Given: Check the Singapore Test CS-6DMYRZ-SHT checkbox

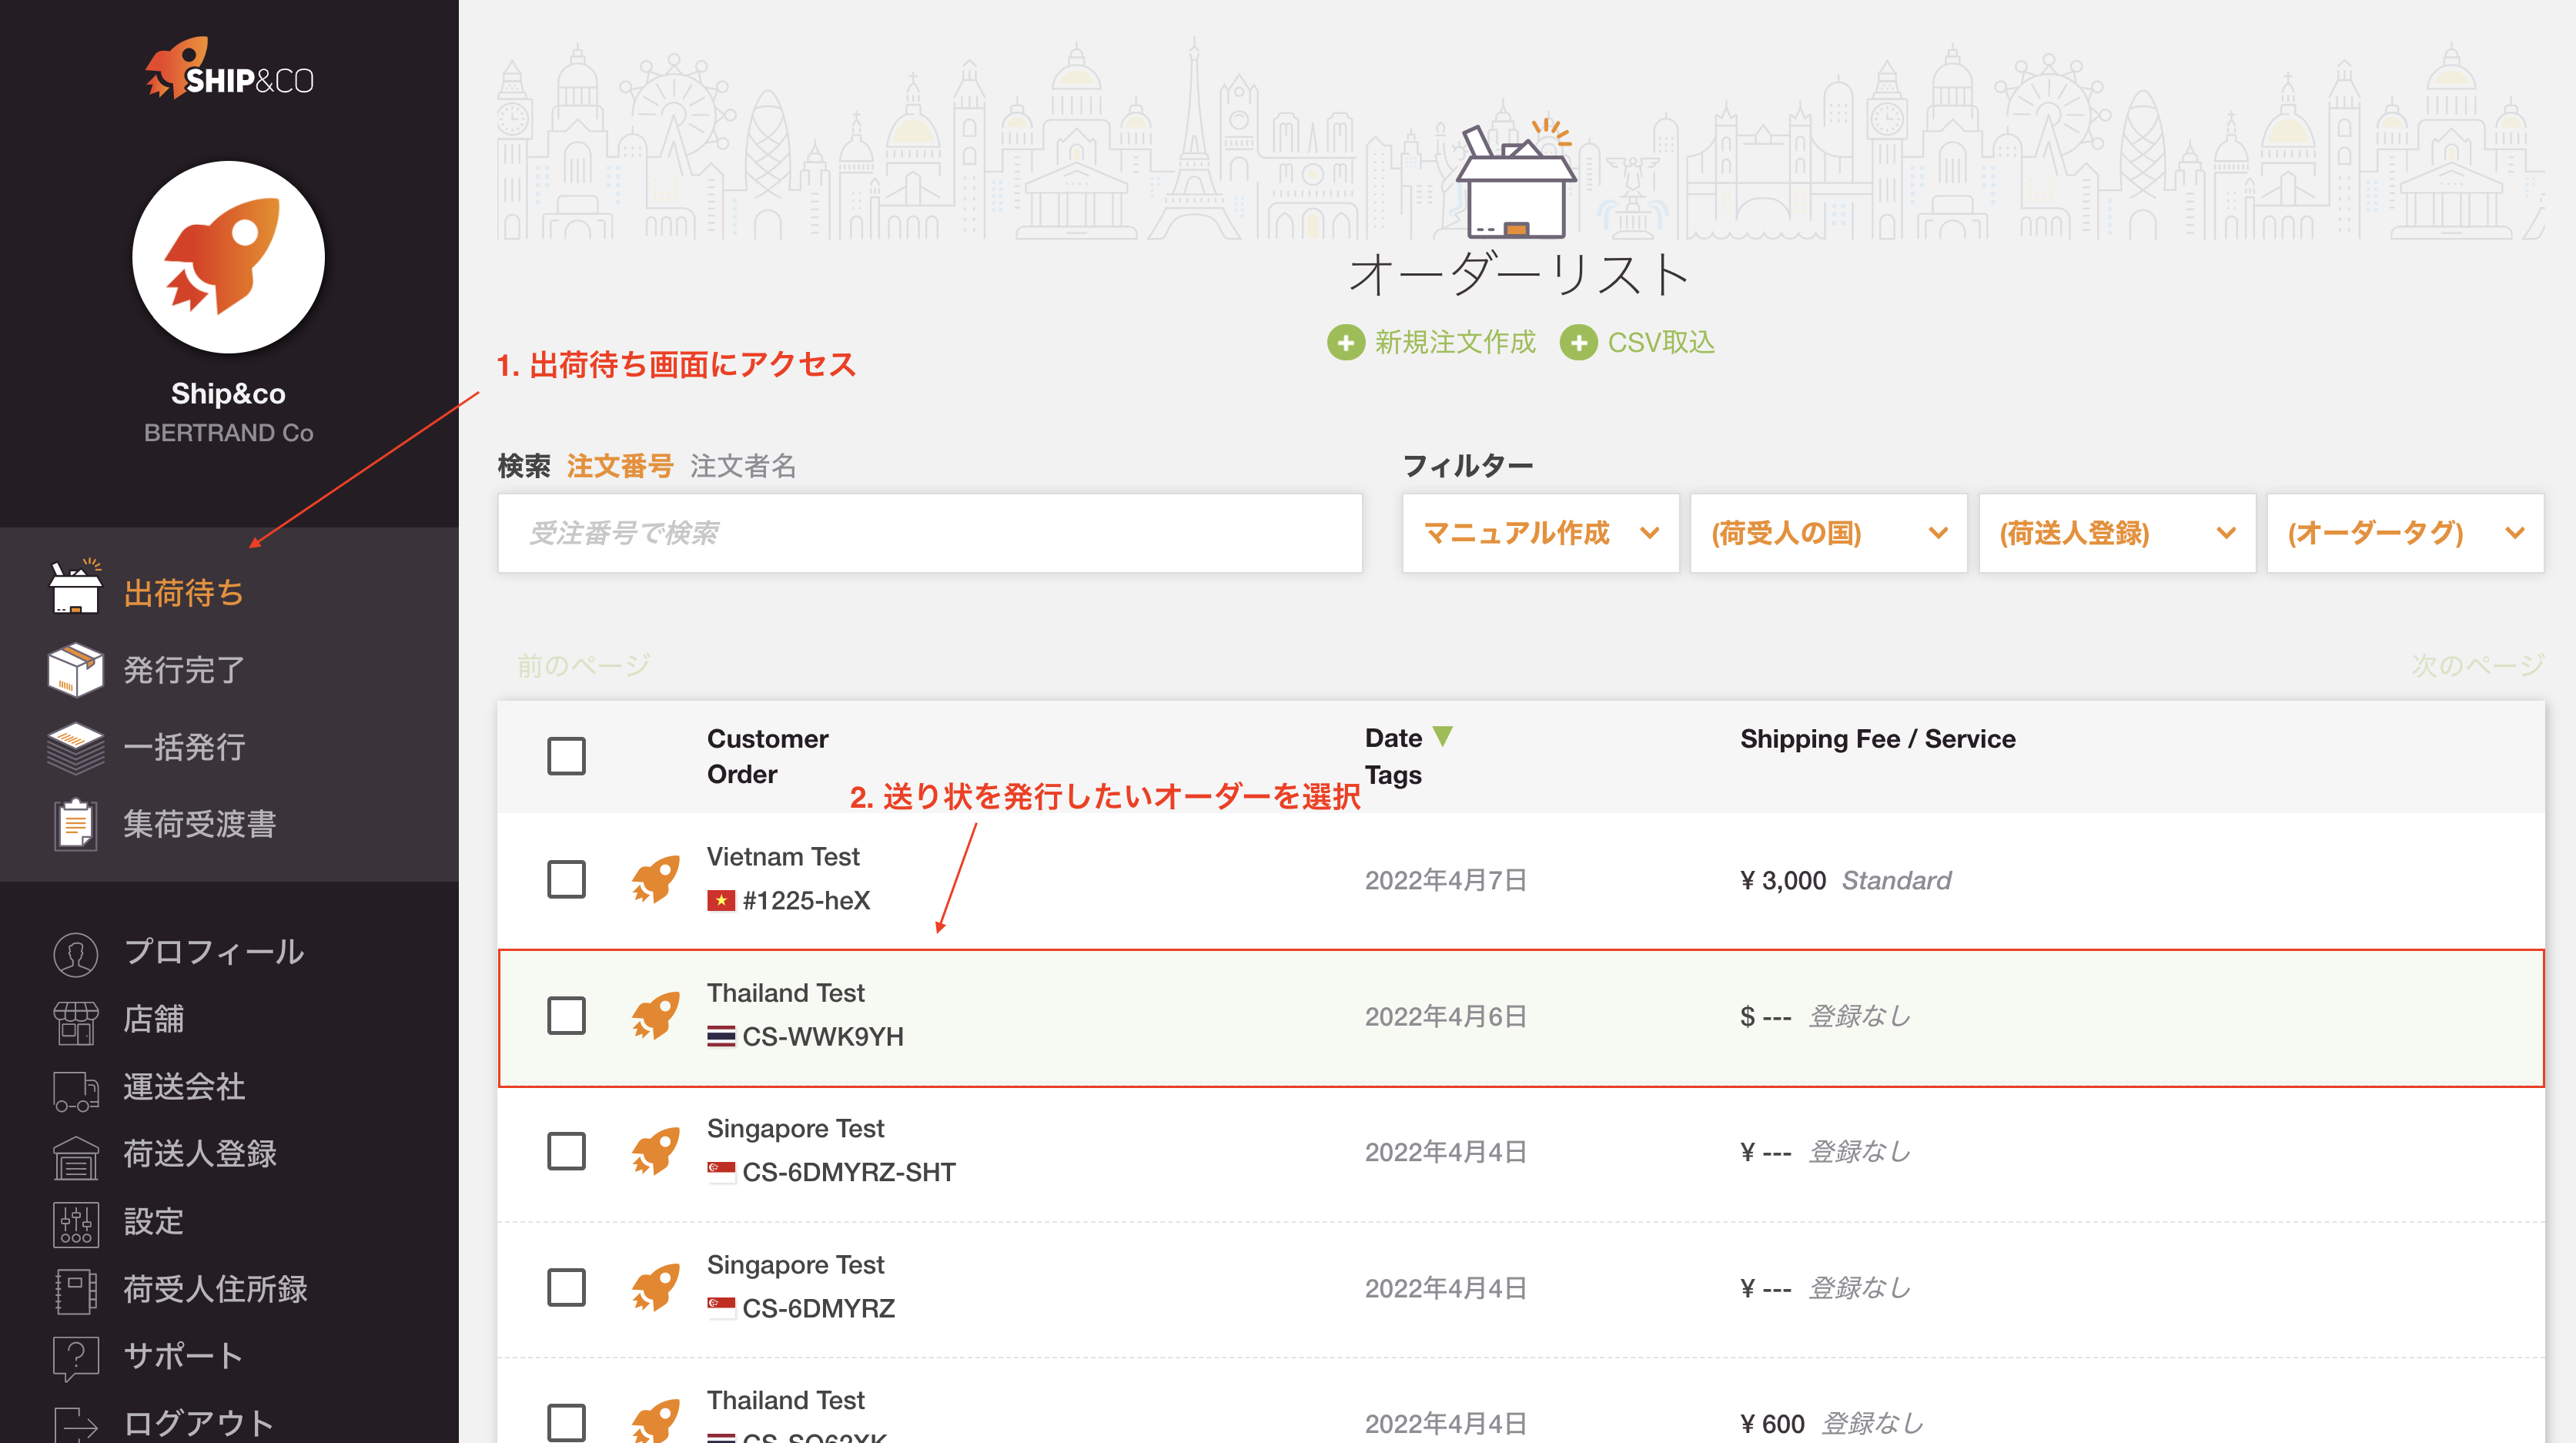Looking at the screenshot, I should coord(567,1151).
